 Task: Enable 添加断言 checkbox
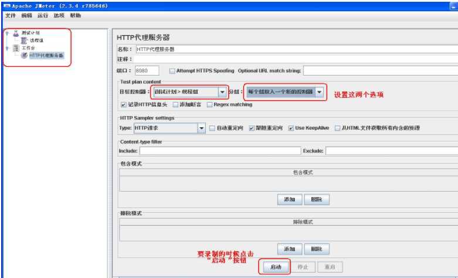pos(175,104)
